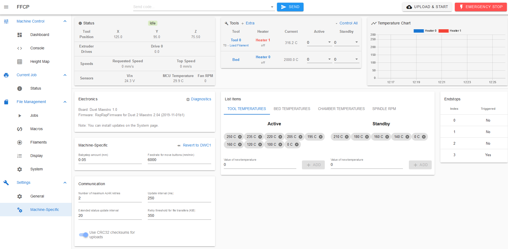508x249 pixels.
Task: Remove 195 C active temperature chip
Action: [x=320, y=137]
